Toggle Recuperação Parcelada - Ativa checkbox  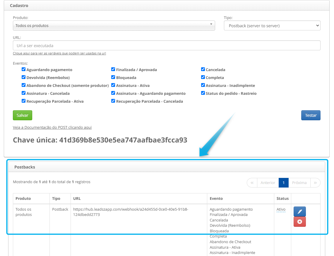(24, 101)
